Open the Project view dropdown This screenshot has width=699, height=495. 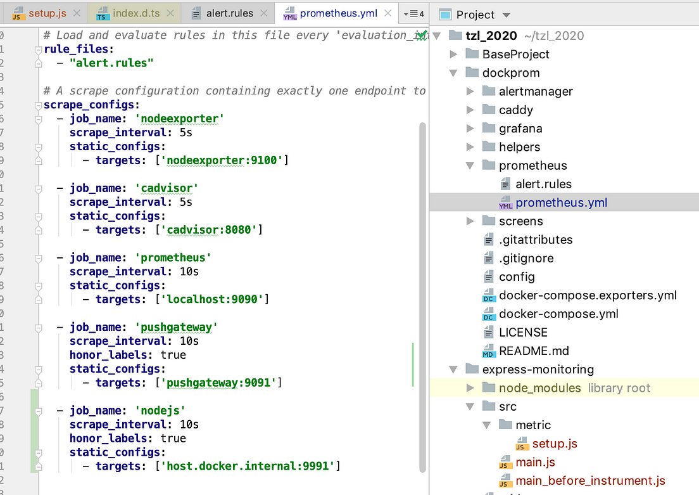[x=506, y=15]
